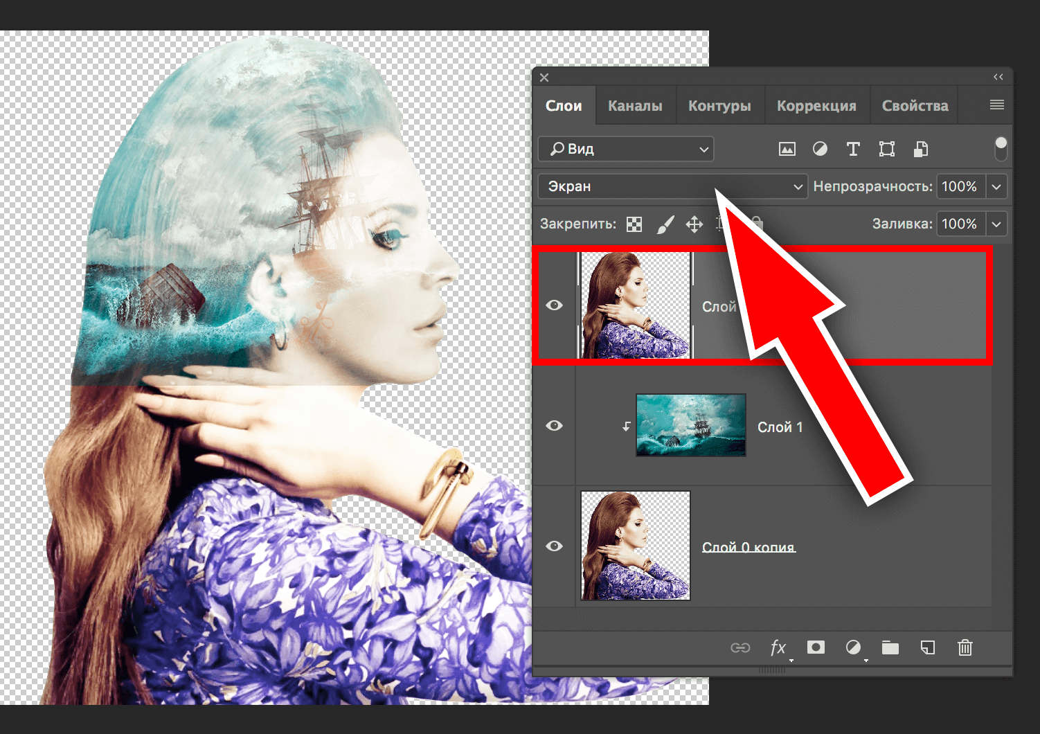This screenshot has width=1040, height=734.
Task: Hide the Слой 0 копия layer
Action: click(x=554, y=546)
